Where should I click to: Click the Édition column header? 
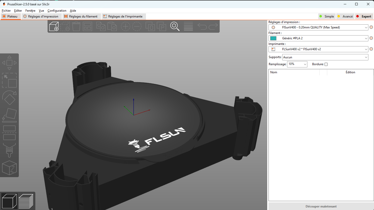click(350, 72)
